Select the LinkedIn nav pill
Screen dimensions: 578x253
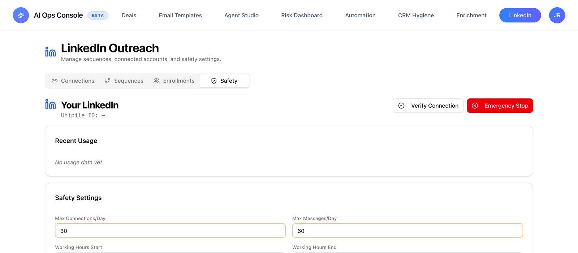[520, 15]
